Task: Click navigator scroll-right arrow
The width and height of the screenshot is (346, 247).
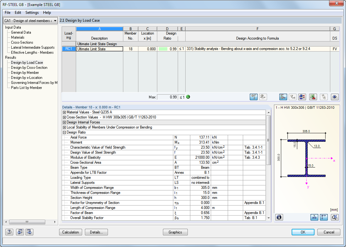Action: coord(55,222)
